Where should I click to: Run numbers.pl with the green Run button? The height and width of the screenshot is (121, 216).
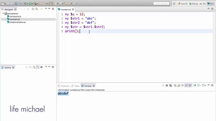30,4
